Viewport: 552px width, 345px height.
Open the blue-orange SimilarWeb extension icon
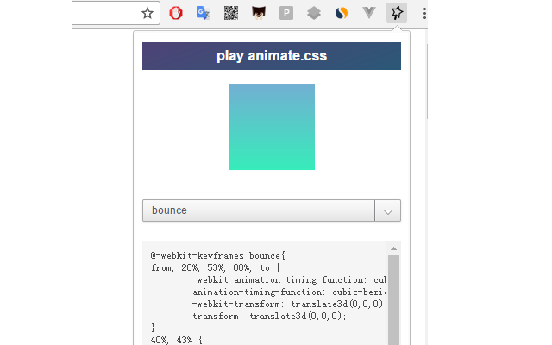tap(342, 14)
